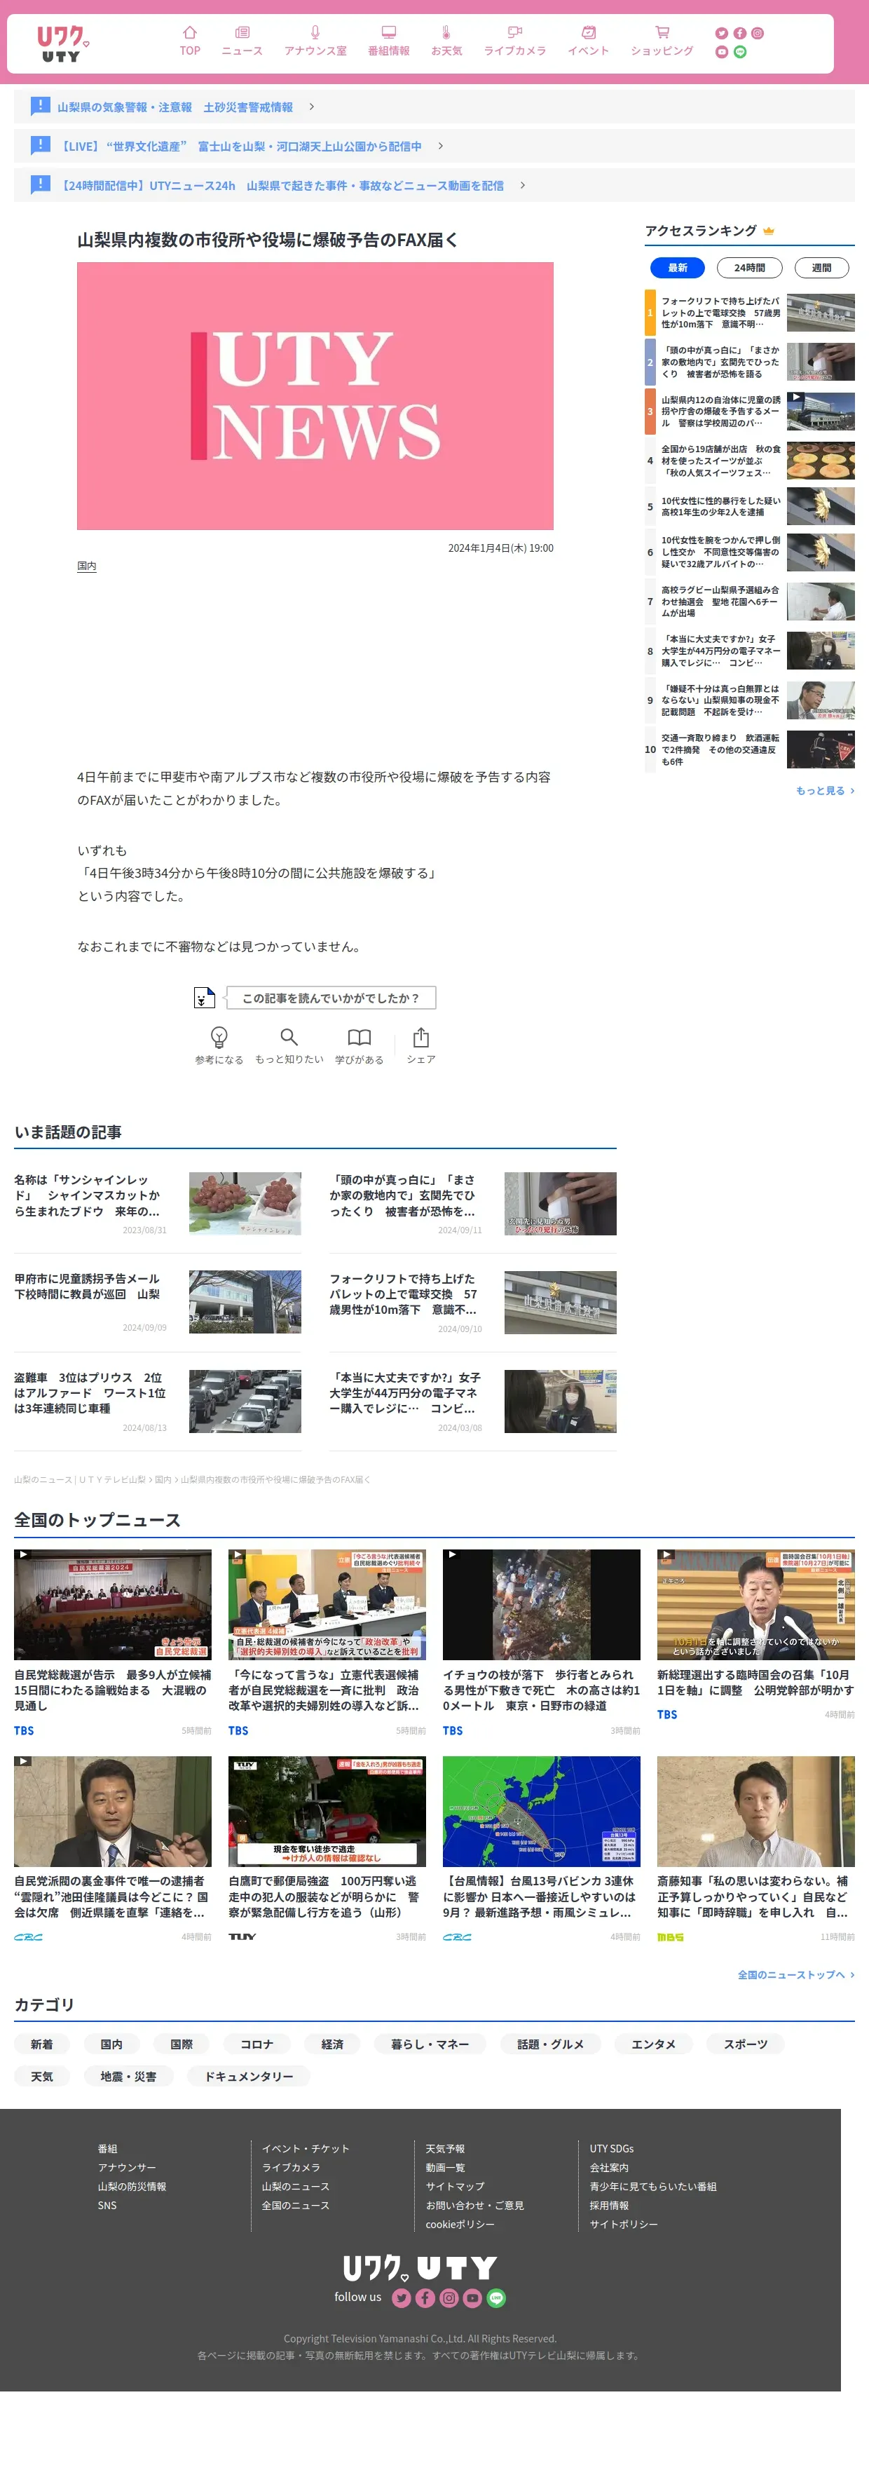The height and width of the screenshot is (2477, 869).
Task: Play the イチョウの枝が落下 video thumbnail
Action: (x=541, y=1605)
